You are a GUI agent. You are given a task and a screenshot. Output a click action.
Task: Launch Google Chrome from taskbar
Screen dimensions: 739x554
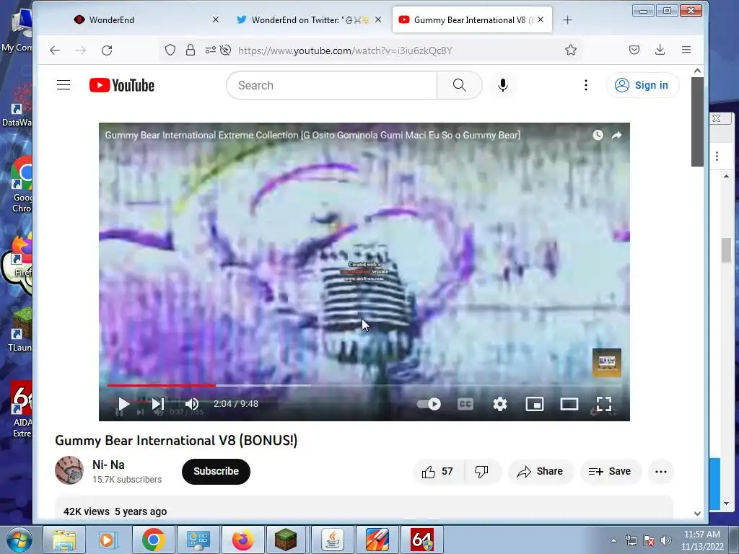coord(153,540)
